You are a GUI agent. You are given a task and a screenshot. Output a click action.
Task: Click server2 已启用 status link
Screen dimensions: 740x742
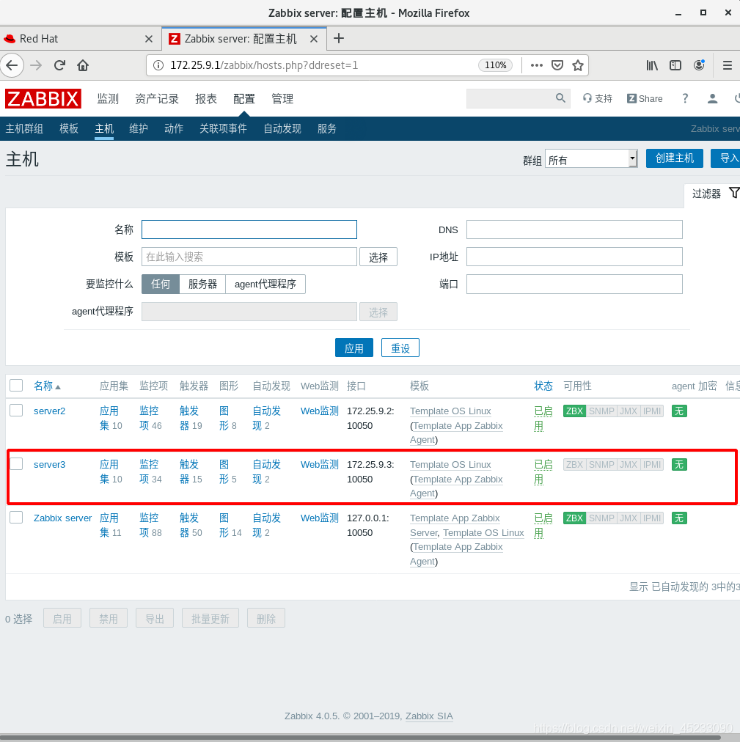pos(543,419)
